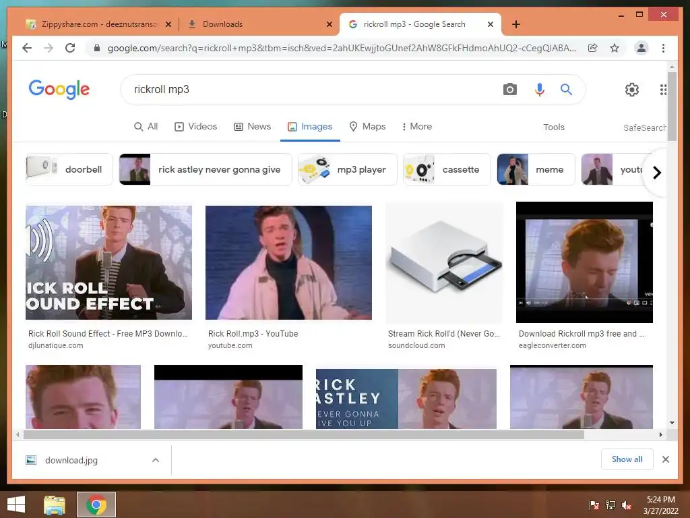Reload the current Google search page
Image resolution: width=690 pixels, height=518 pixels.
pyautogui.click(x=70, y=48)
